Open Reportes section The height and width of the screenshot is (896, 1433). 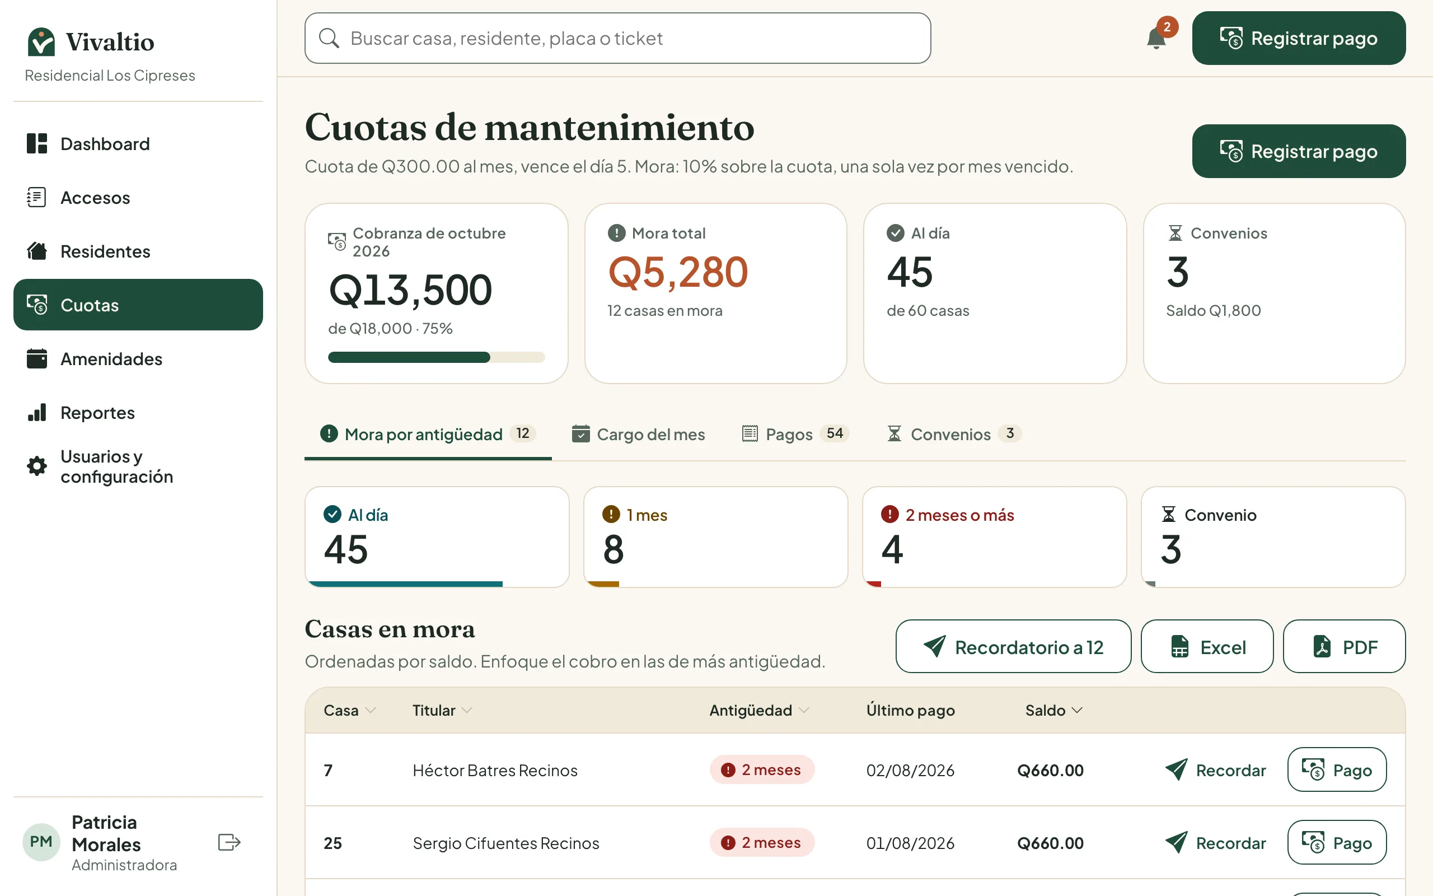(x=138, y=413)
